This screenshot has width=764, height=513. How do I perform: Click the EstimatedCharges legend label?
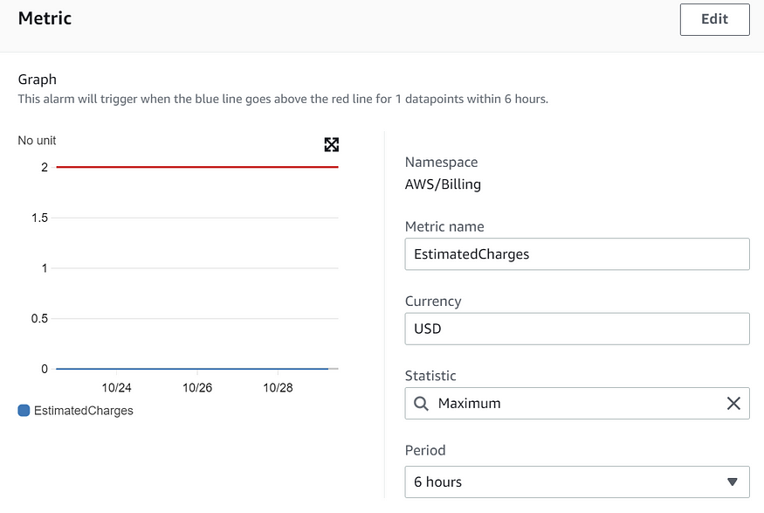(83, 411)
